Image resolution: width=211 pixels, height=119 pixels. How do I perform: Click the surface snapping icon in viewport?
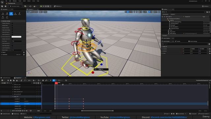137,12
